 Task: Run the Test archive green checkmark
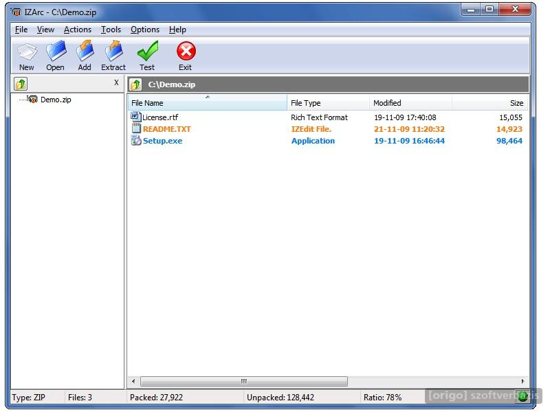(x=148, y=51)
